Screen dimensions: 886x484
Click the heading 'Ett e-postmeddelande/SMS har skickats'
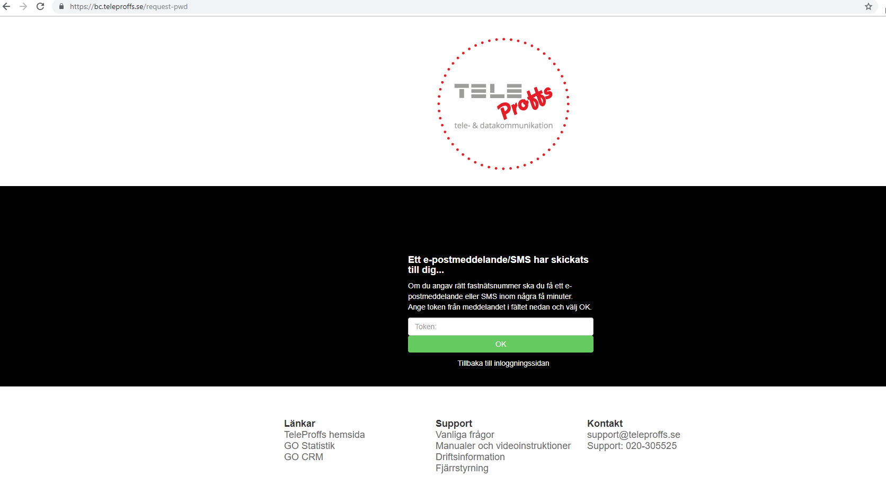point(498,265)
